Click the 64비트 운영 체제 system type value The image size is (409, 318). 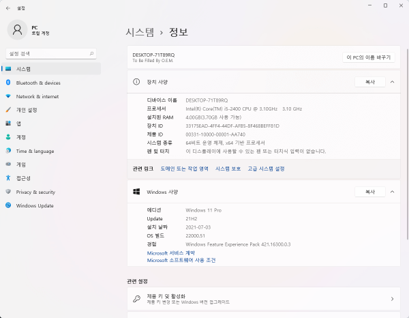[225, 143]
